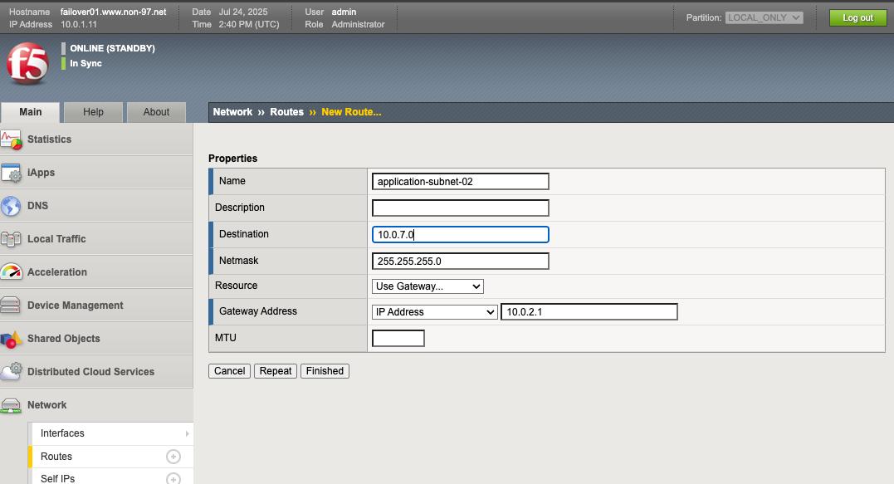Click the Properties heading

[x=232, y=159]
